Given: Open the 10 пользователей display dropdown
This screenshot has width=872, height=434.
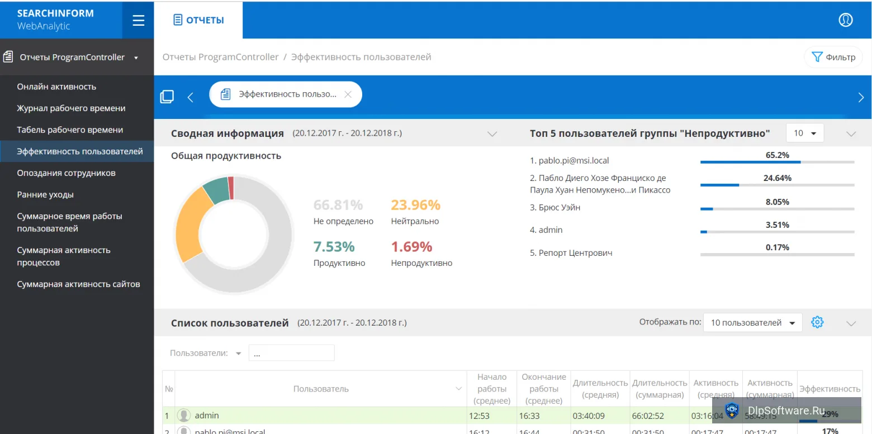Looking at the screenshot, I should pyautogui.click(x=752, y=323).
